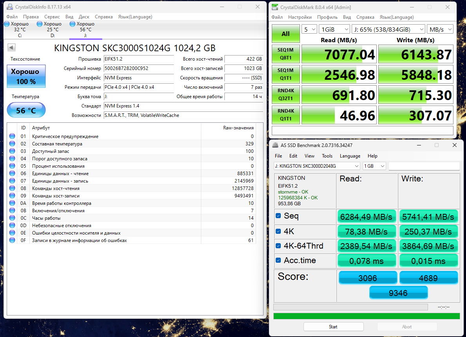Viewport: 466px width, 337px height.
Task: Click status orb for attribute 06
Action: point(12,173)
